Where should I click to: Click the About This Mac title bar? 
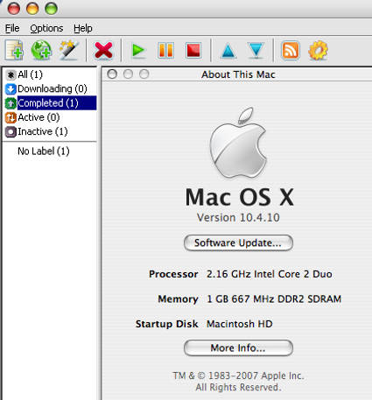[237, 74]
